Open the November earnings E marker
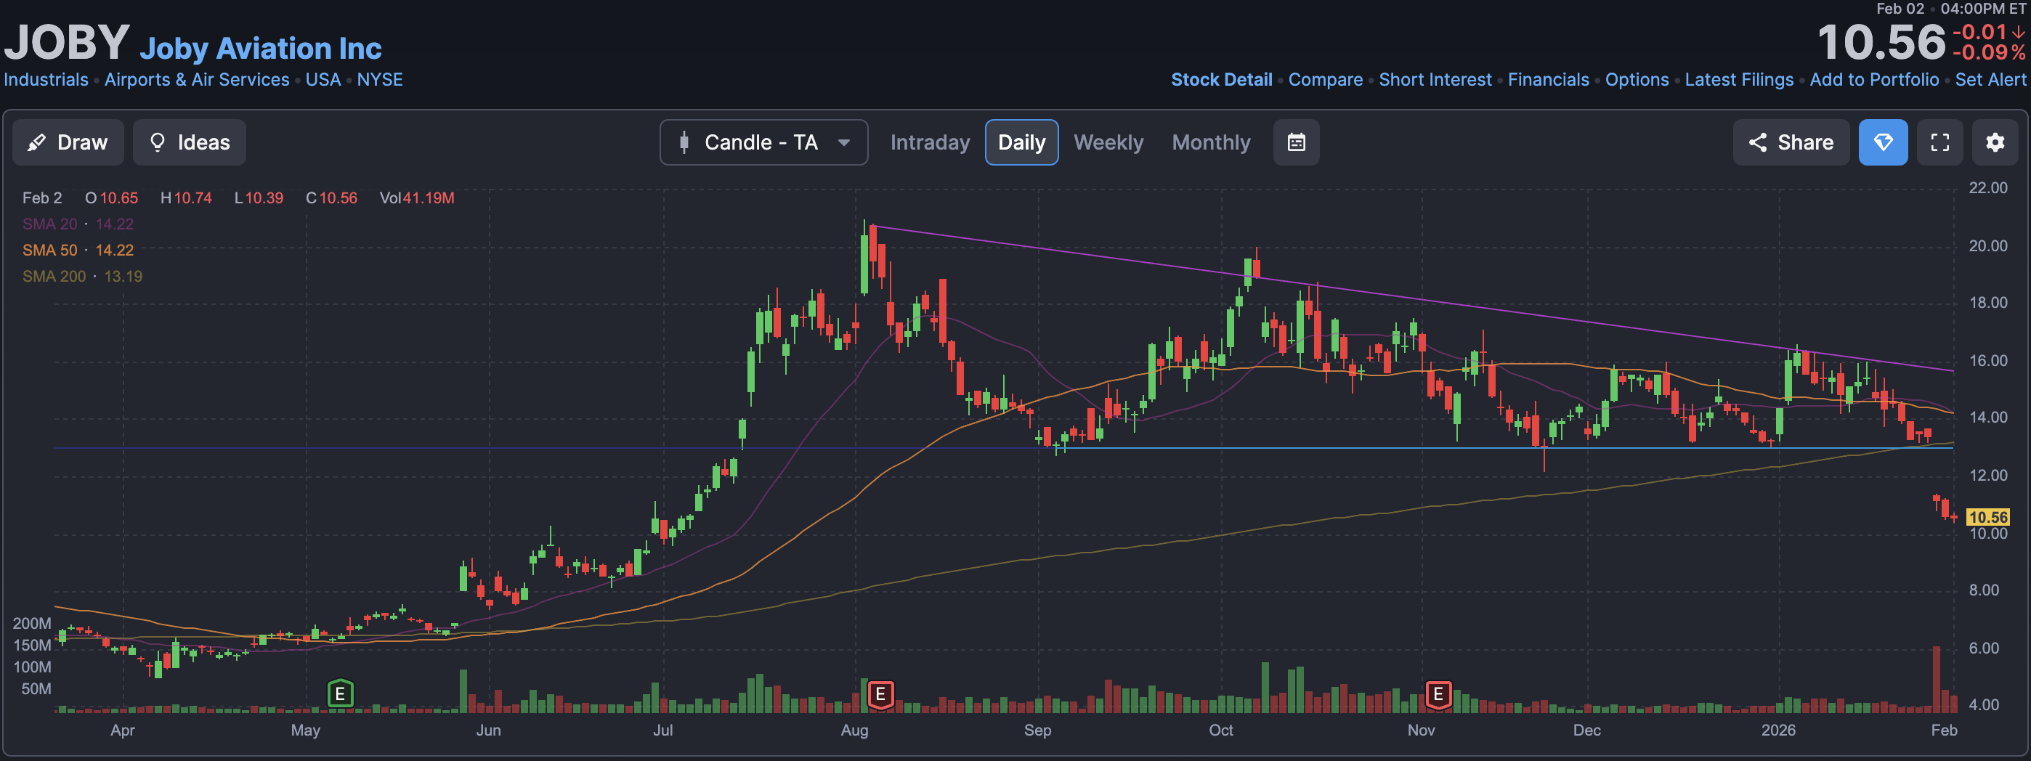Screen dimensions: 2031x761 pyautogui.click(x=1438, y=694)
